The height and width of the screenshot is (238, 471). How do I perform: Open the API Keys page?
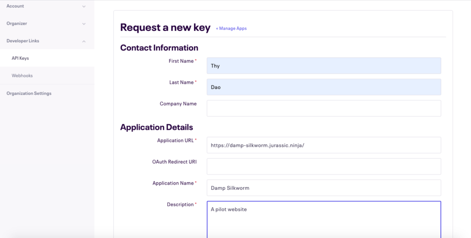coord(20,58)
